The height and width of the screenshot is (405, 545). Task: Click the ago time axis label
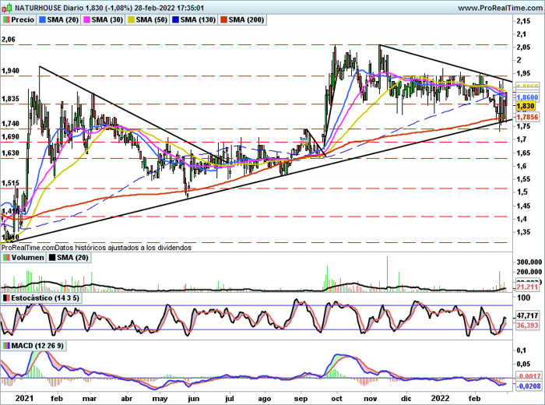click(264, 399)
